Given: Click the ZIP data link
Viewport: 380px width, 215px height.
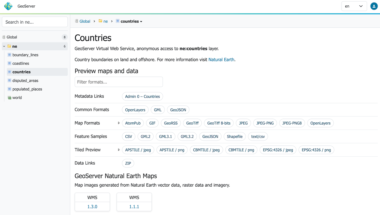Looking at the screenshot, I should pyautogui.click(x=128, y=163).
